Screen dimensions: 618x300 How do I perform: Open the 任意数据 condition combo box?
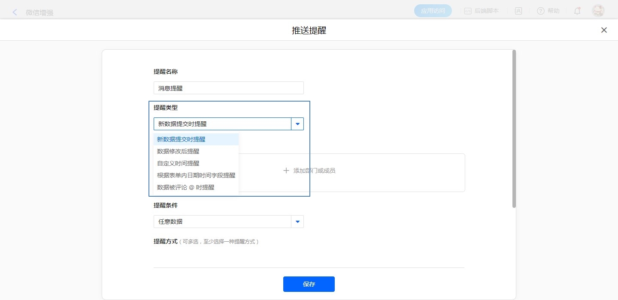point(222,222)
